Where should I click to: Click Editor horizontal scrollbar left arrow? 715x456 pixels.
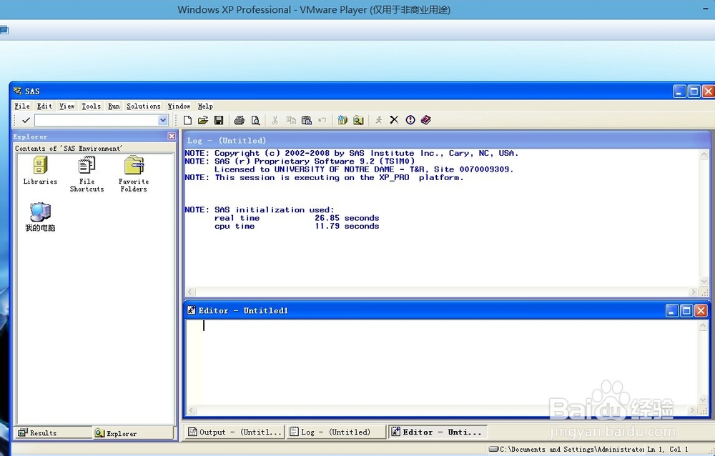click(192, 410)
